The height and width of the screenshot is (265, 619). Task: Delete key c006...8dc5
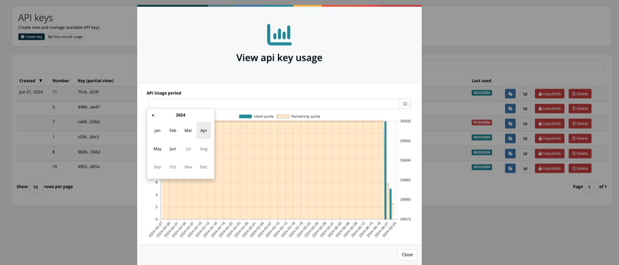[x=580, y=138]
